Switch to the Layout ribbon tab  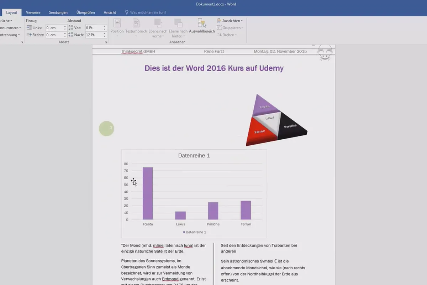tap(11, 12)
